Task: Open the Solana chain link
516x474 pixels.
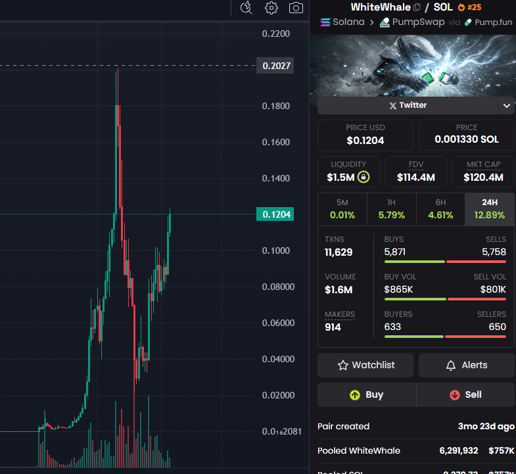Action: click(342, 22)
